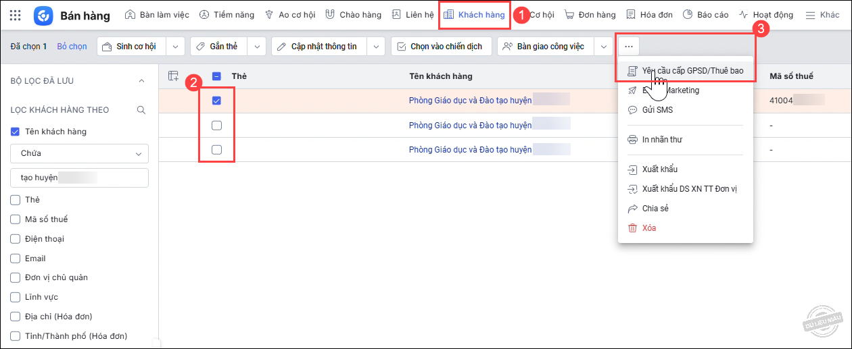This screenshot has height=349, width=852.
Task: Uncheck the first selected customer row
Action: point(216,101)
